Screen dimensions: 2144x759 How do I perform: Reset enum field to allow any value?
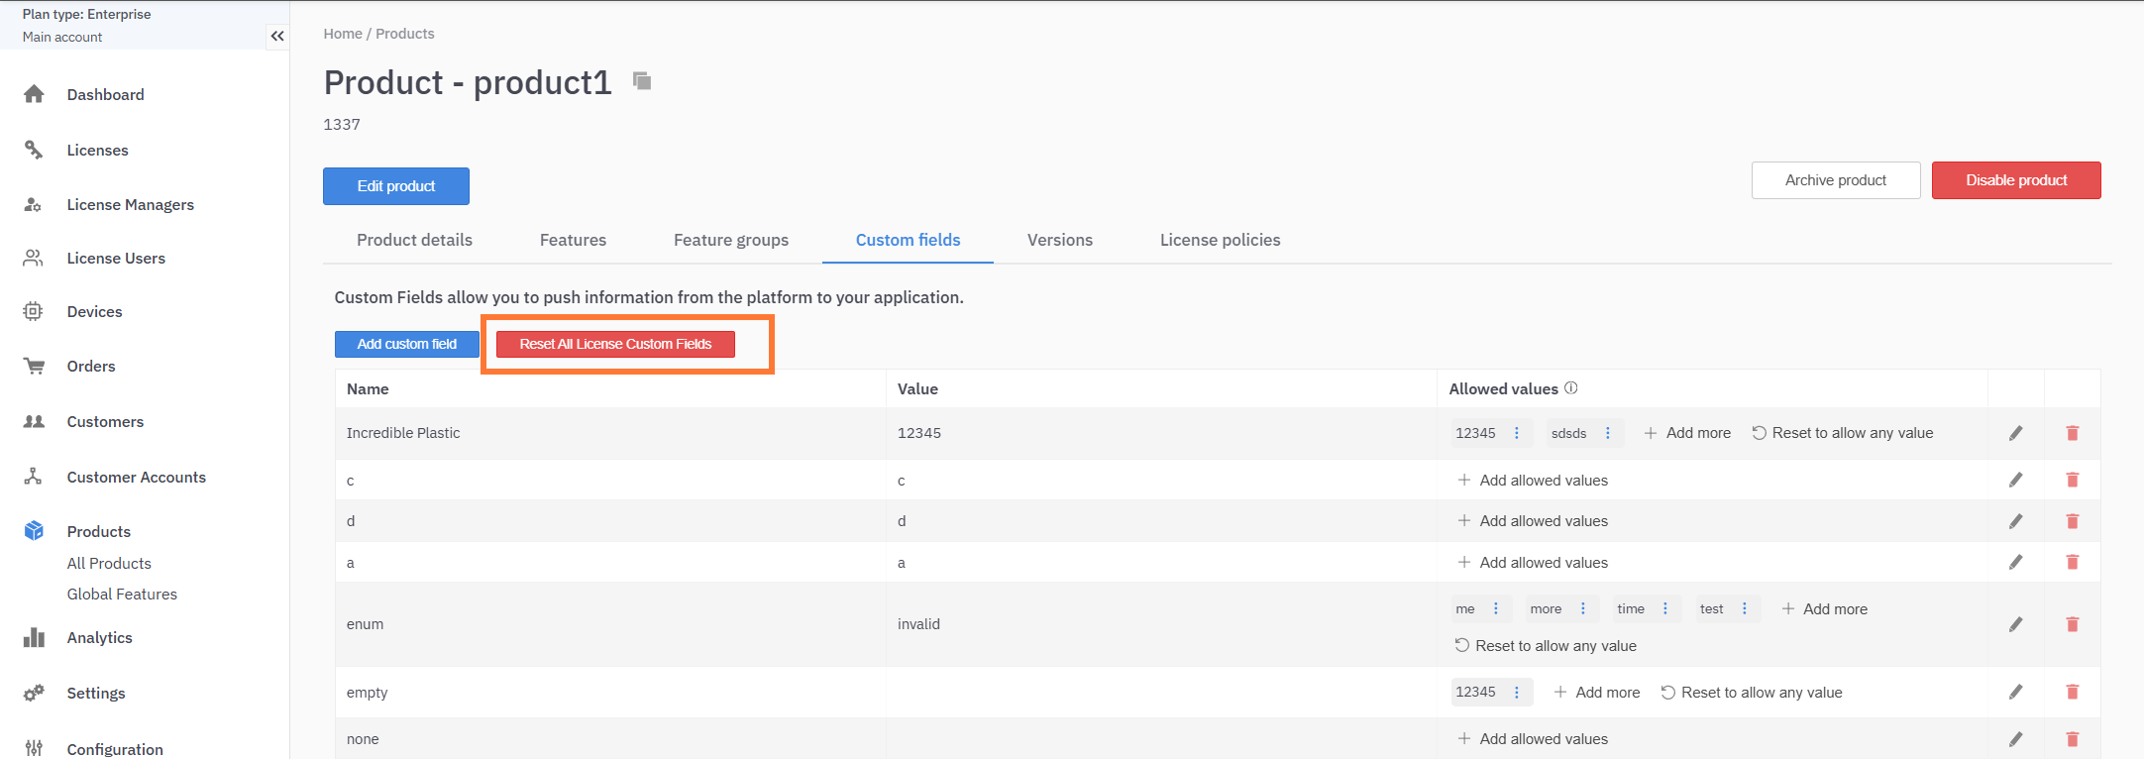point(1546,646)
